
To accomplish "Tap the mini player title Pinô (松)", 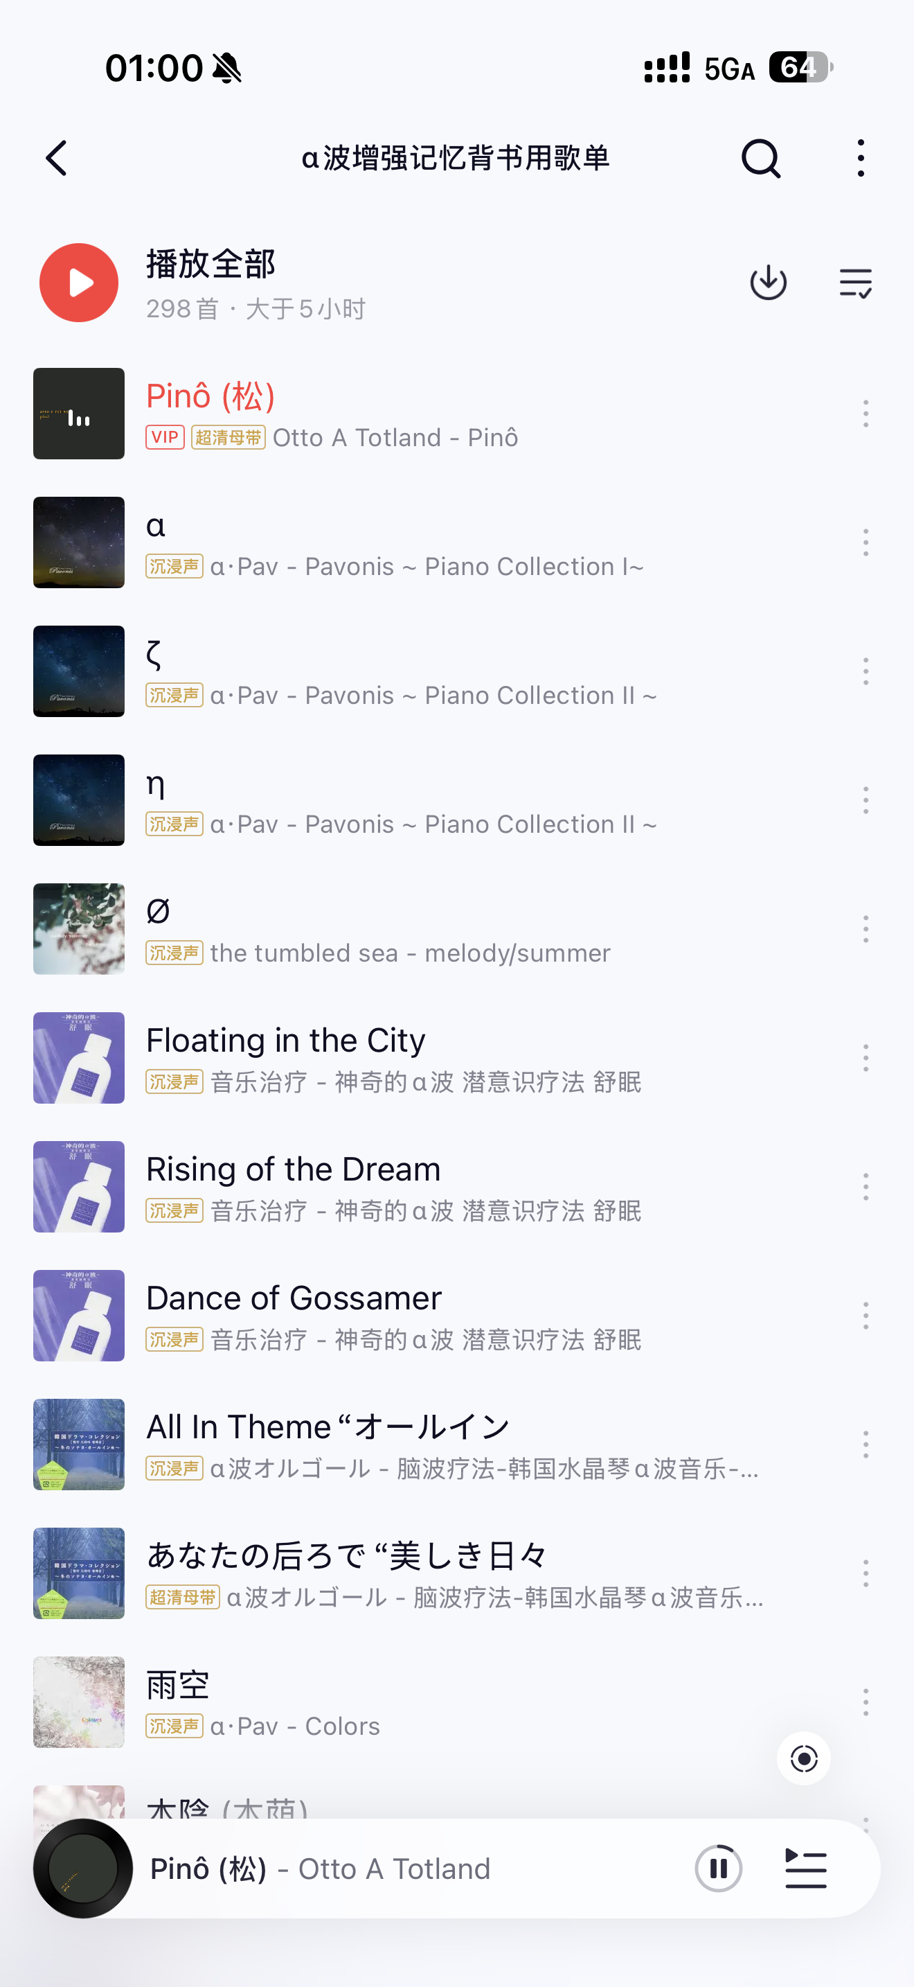I will pos(208,1869).
